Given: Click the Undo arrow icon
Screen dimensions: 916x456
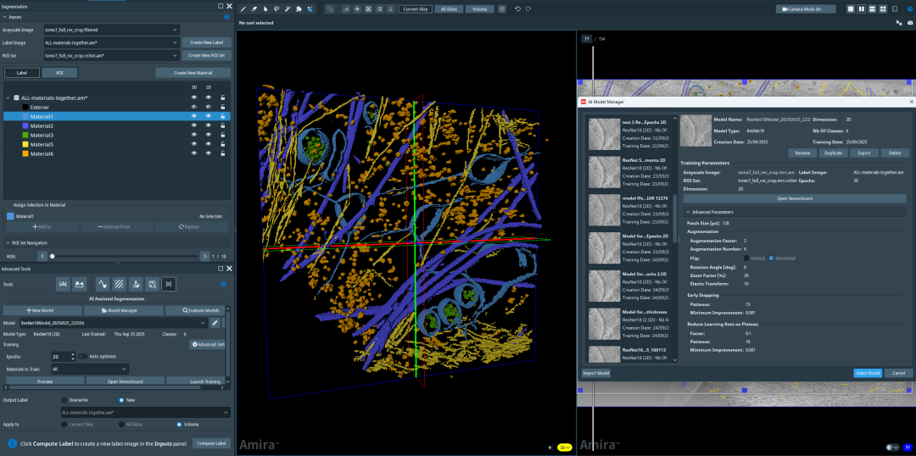Looking at the screenshot, I should tap(517, 8).
